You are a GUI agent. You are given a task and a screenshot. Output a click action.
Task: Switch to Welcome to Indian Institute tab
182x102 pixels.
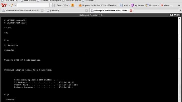[x=23, y=10]
